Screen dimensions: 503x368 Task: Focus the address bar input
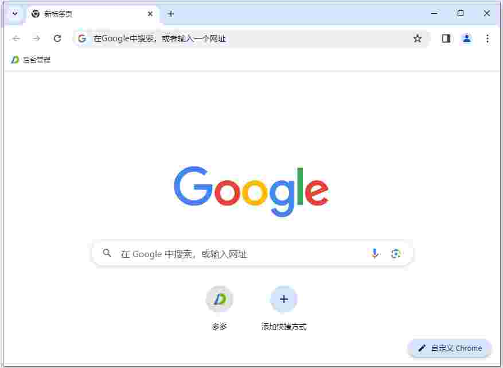(250, 38)
